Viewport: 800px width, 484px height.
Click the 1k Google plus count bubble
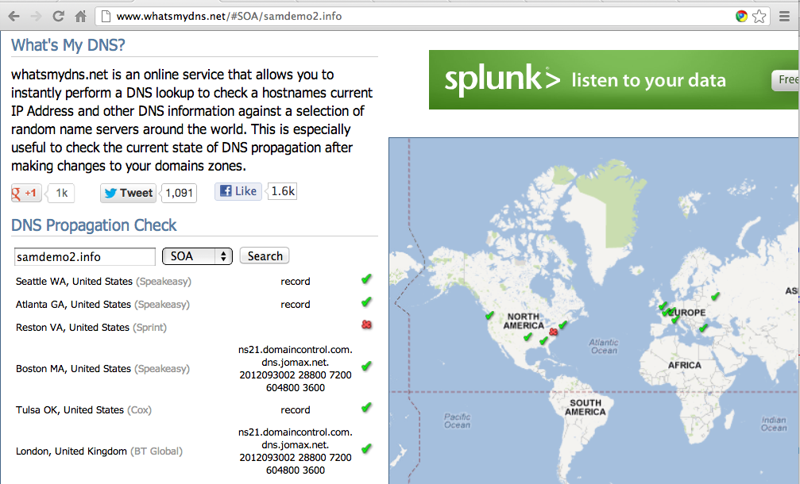point(61,193)
